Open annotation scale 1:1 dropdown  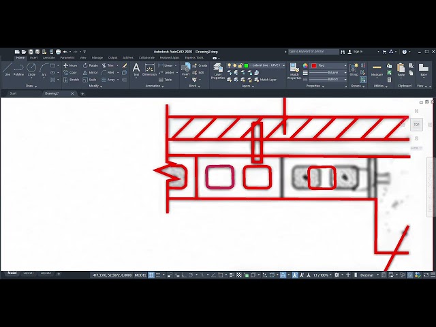323,275
